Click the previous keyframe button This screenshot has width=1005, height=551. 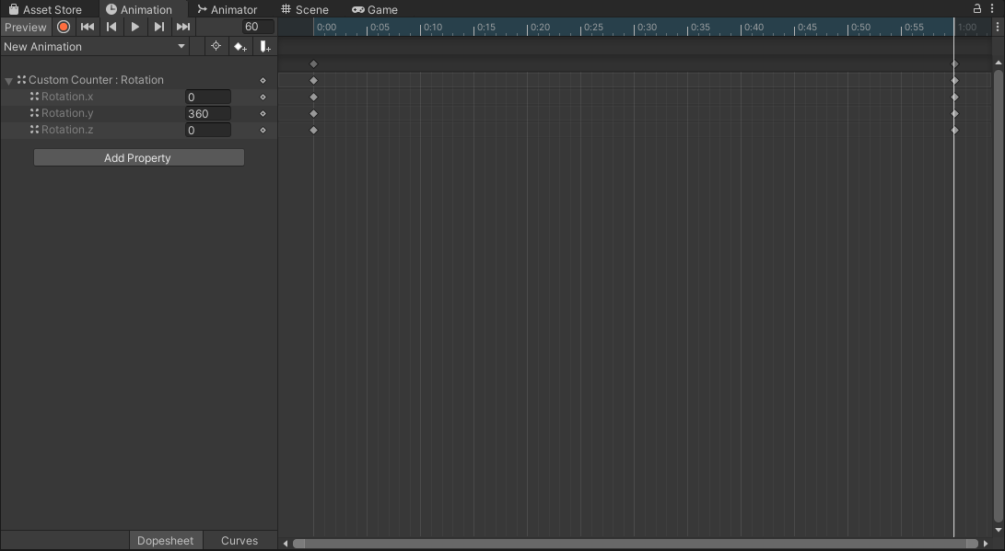(x=111, y=27)
